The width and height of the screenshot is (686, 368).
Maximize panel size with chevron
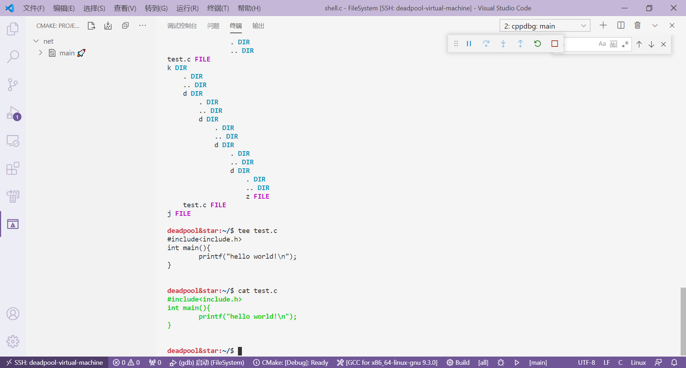click(x=655, y=25)
